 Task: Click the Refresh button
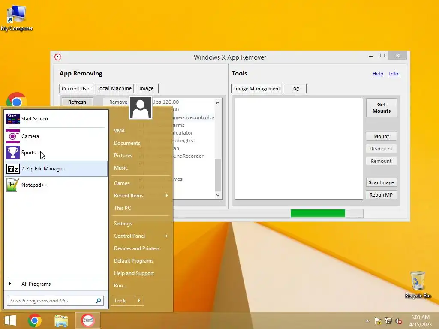point(77,102)
